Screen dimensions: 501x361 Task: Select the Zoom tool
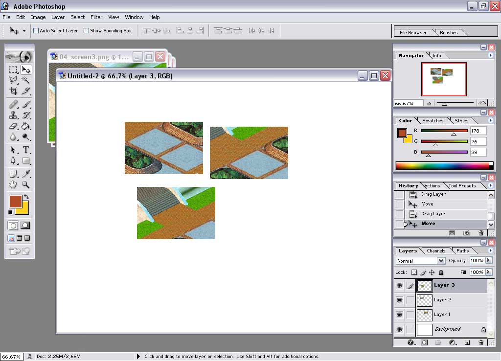point(25,184)
